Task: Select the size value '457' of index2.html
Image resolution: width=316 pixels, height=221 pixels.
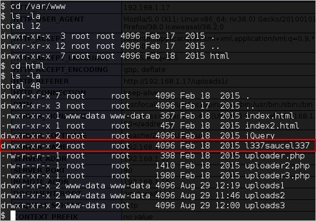Action: 167,126
